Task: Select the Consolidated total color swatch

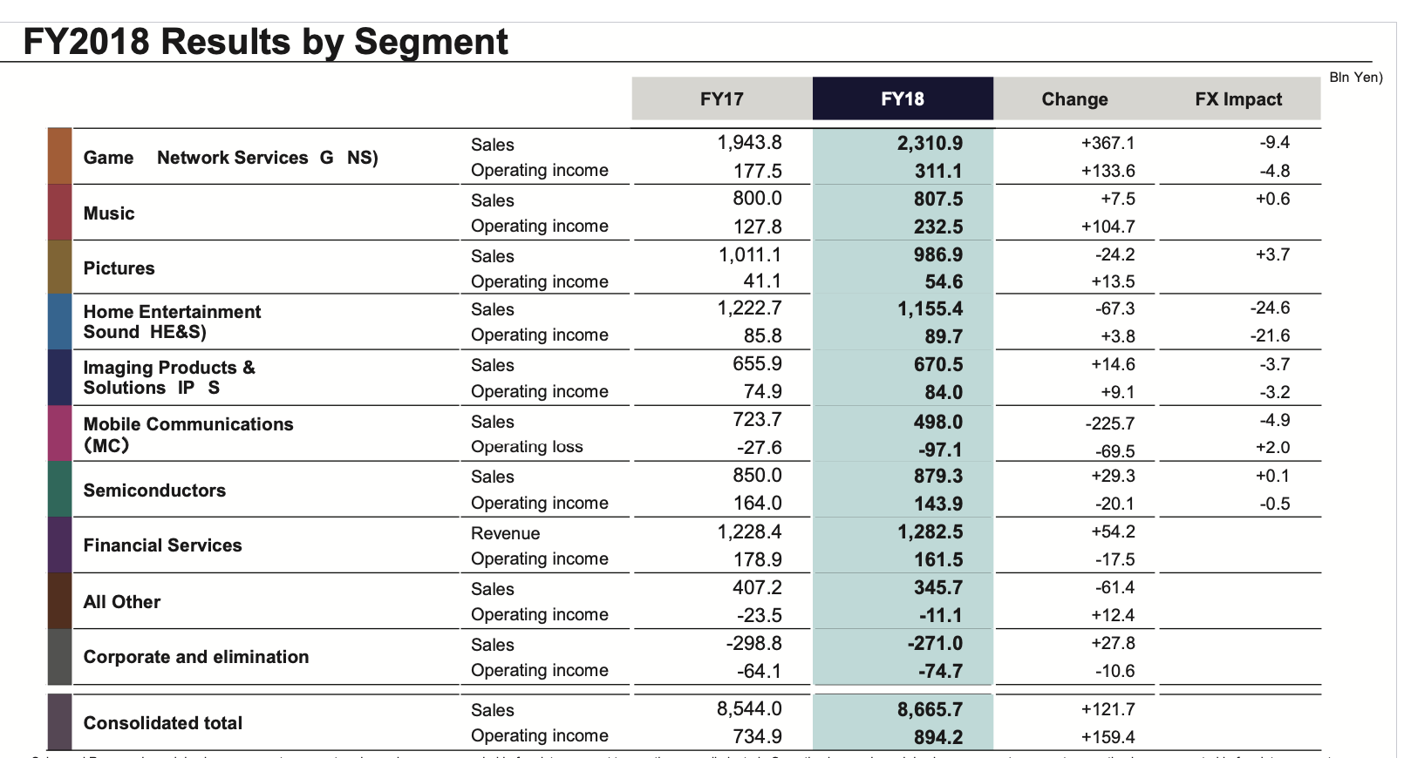Action: tap(59, 721)
